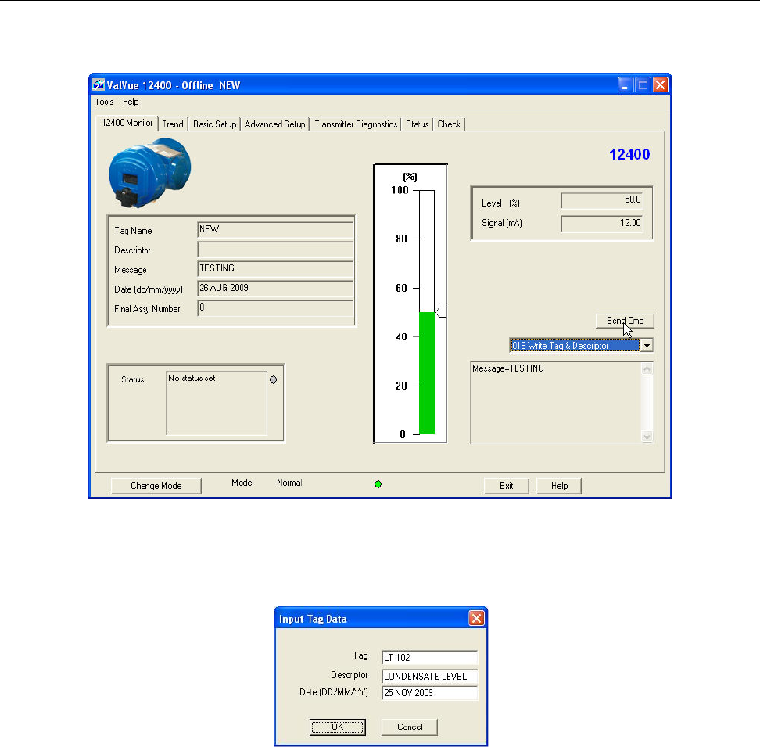
Task: Click the Mode: Normal status text
Action: pos(267,483)
